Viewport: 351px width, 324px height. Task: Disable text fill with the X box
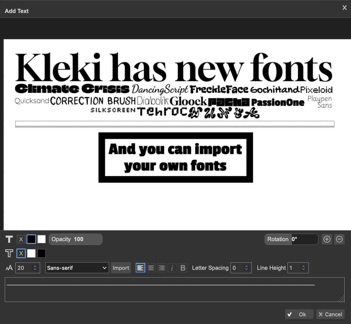21,239
